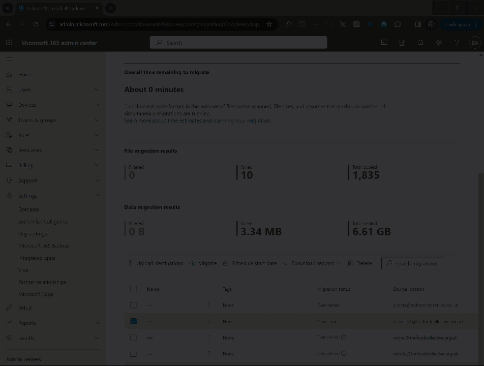The height and width of the screenshot is (366, 484).
Task: Open the browser extensions puzzle icon
Action: [398, 24]
